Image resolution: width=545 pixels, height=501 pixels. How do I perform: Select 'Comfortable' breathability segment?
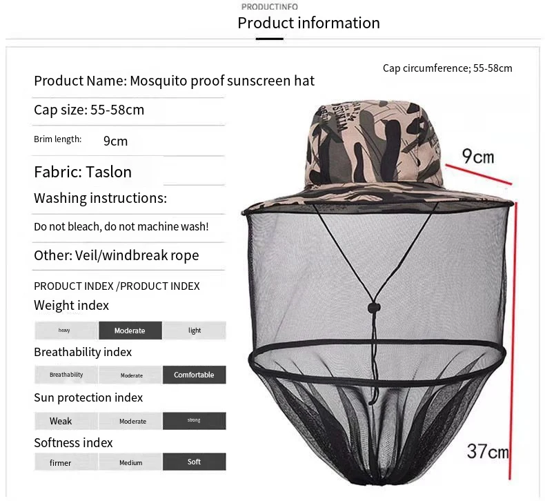[x=195, y=375]
